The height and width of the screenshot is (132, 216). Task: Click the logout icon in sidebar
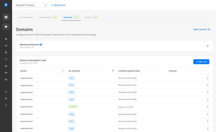pos(6,105)
